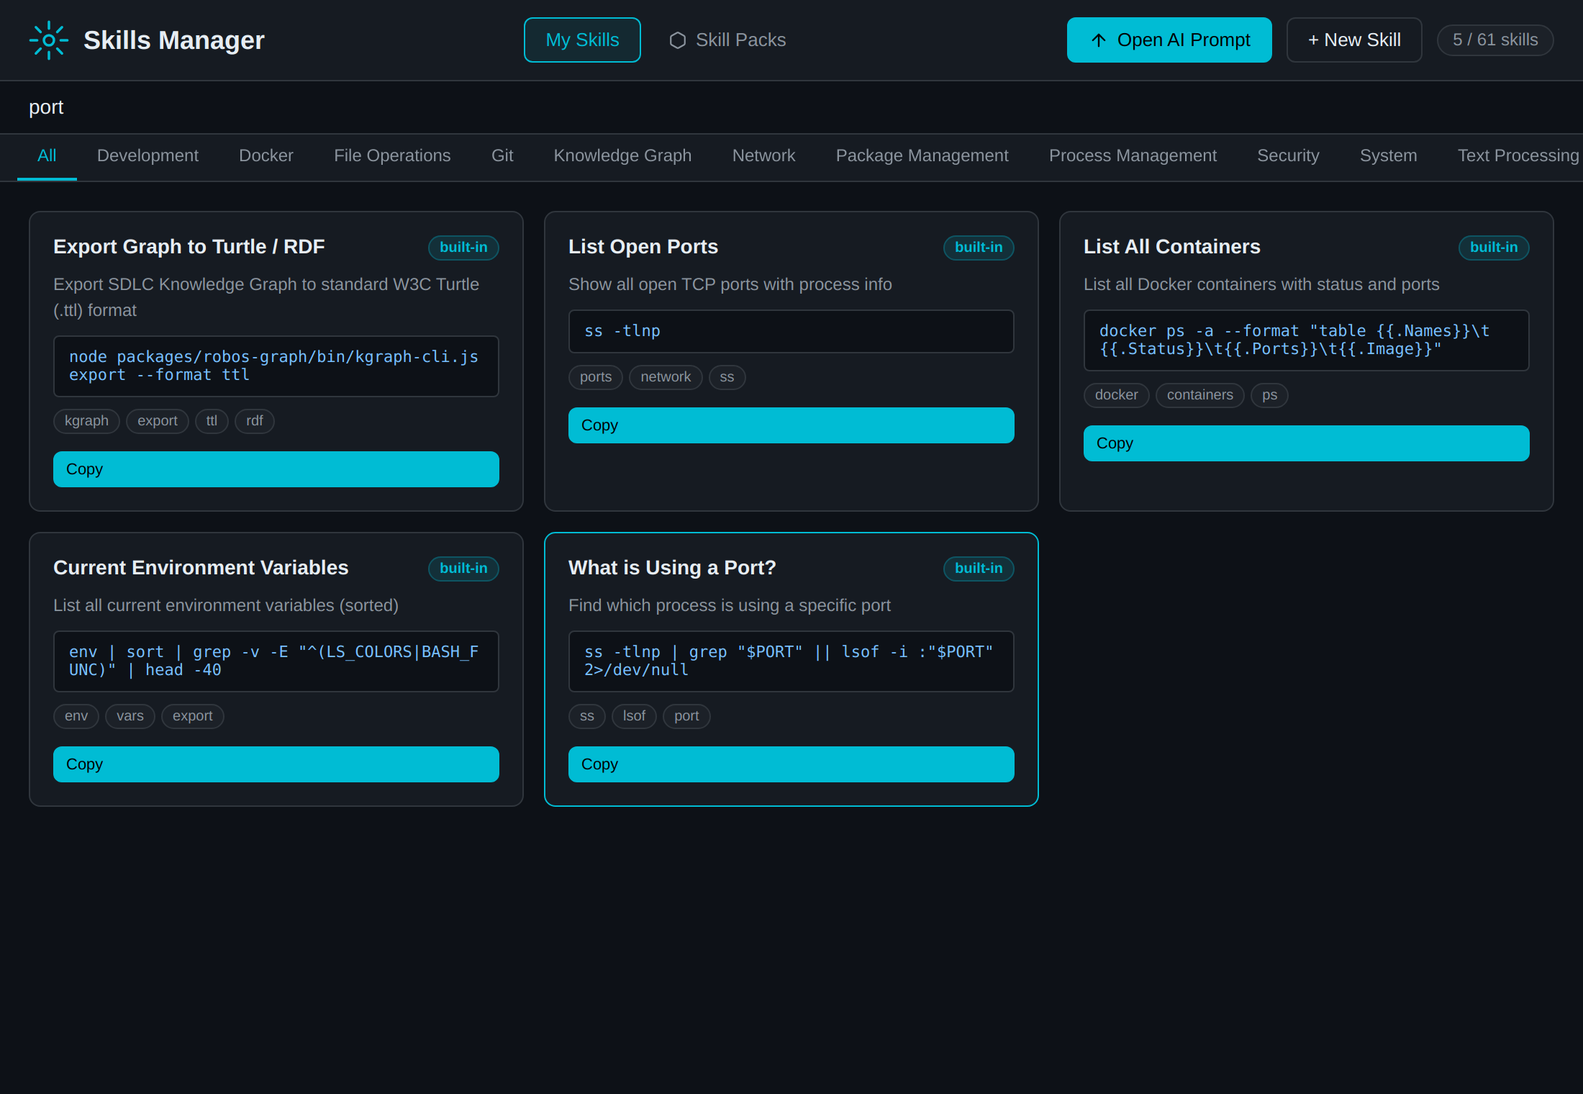Filter by the Network category
The image size is (1583, 1094).
tap(763, 156)
